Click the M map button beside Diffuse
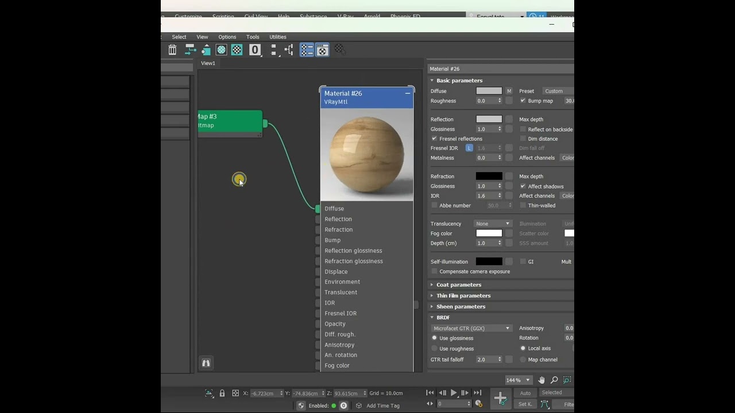This screenshot has height=413, width=735. click(509, 91)
